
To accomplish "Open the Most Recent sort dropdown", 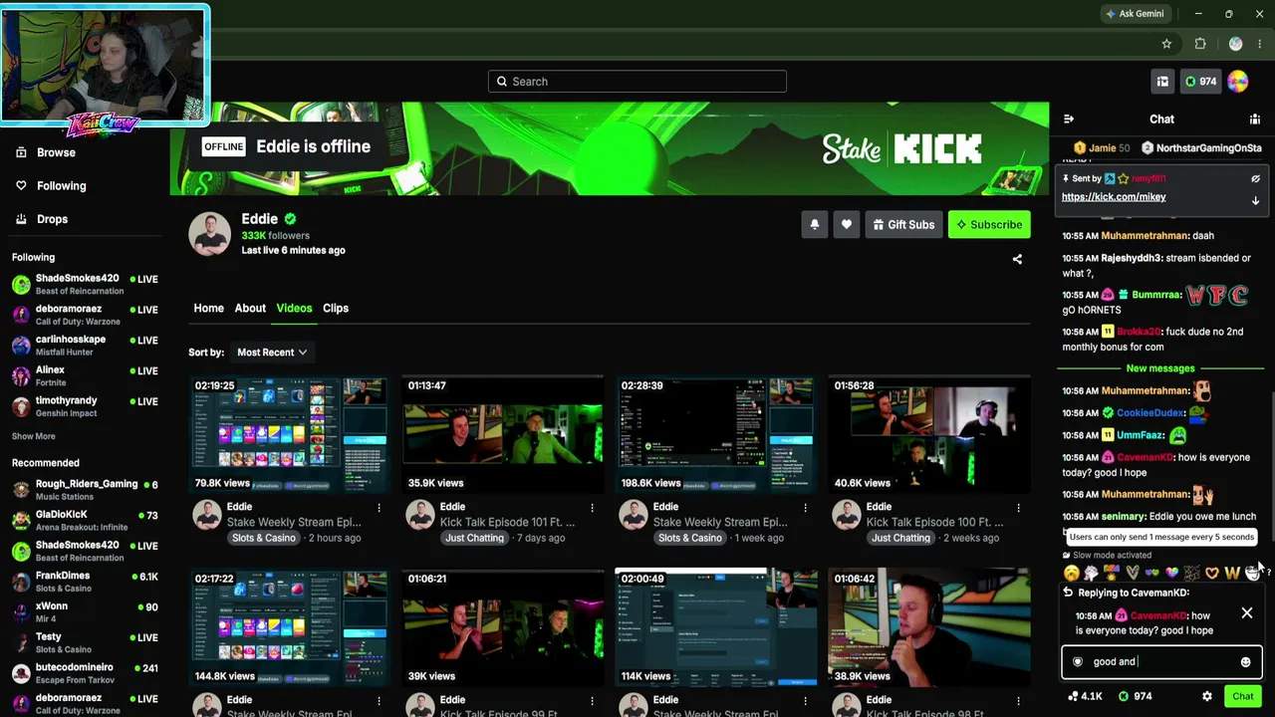I will coord(272,353).
